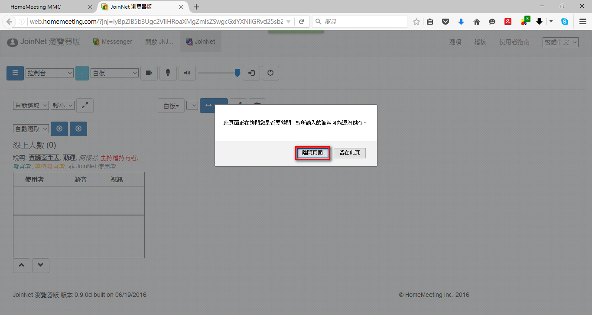Open the 控制台 dropdown
592x315 pixels.
click(x=49, y=73)
